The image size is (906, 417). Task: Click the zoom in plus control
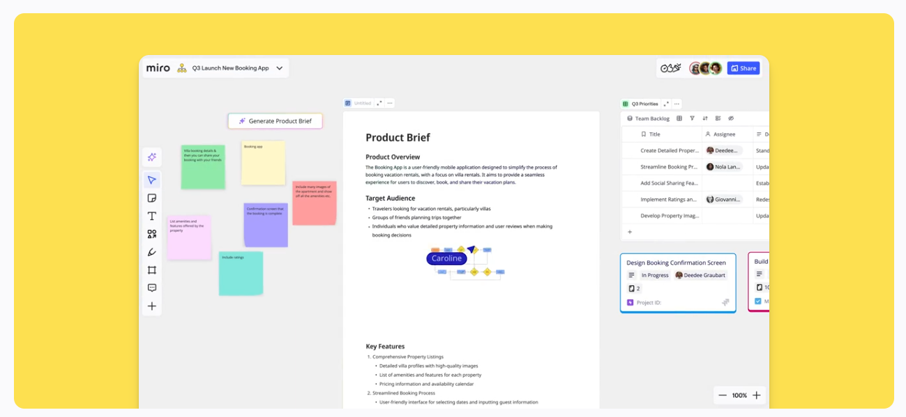(756, 395)
